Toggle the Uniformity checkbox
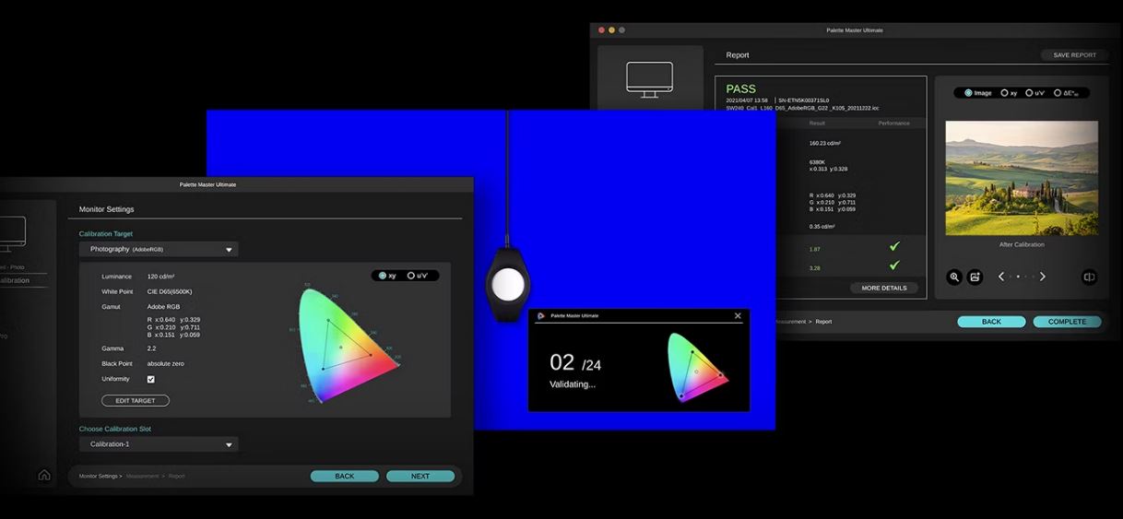This screenshot has width=1123, height=519. pos(151,379)
